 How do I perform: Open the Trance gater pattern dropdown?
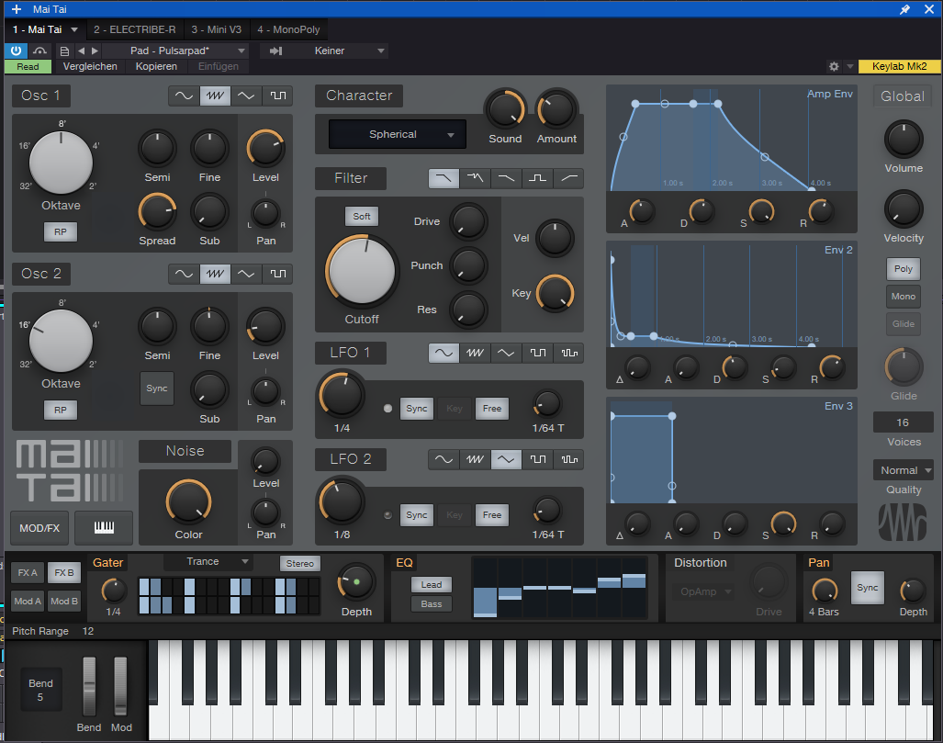(208, 562)
